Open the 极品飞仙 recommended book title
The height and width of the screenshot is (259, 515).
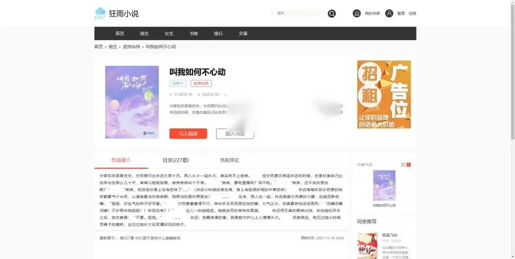[390, 235]
